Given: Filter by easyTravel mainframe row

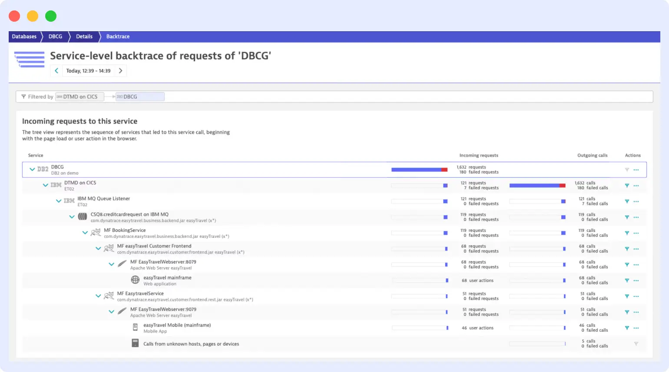Looking at the screenshot, I should pos(627,280).
